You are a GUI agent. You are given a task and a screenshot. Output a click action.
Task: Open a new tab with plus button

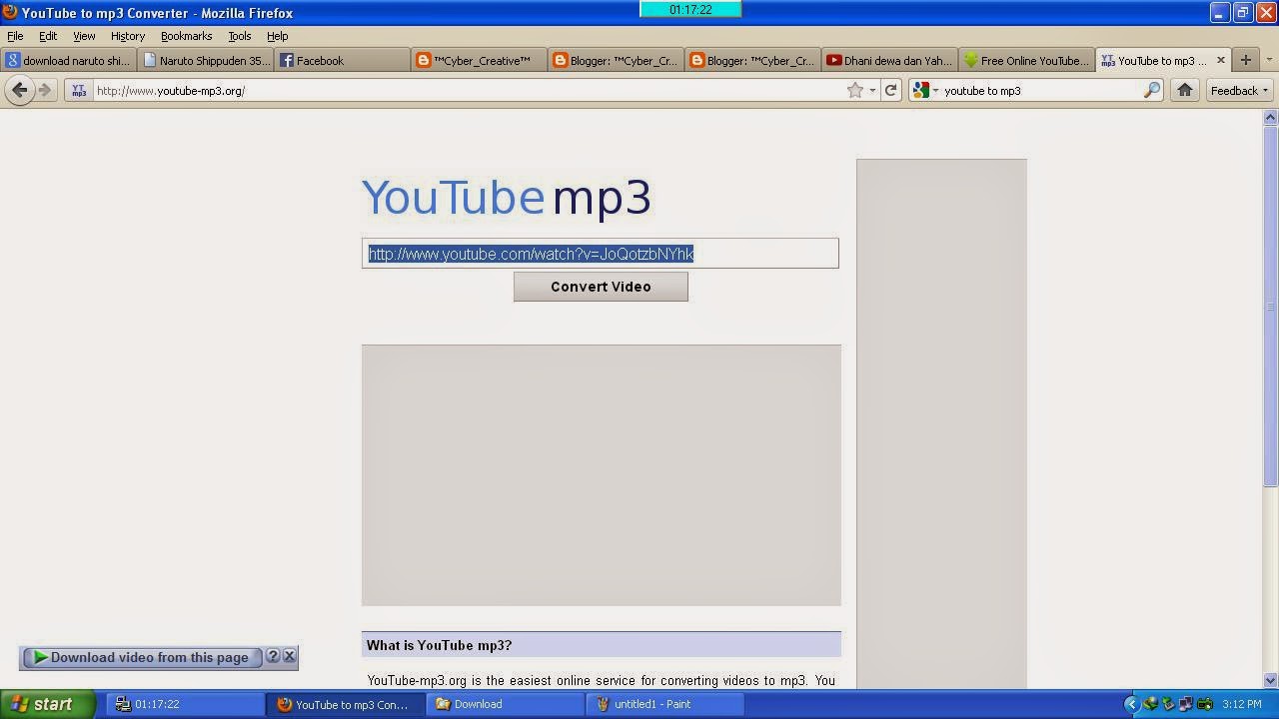pyautogui.click(x=1246, y=60)
